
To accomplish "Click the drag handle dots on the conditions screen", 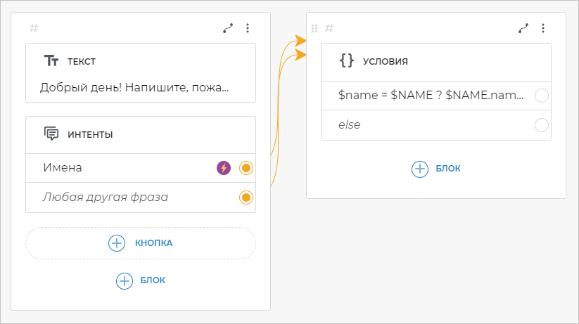I will (x=314, y=28).
